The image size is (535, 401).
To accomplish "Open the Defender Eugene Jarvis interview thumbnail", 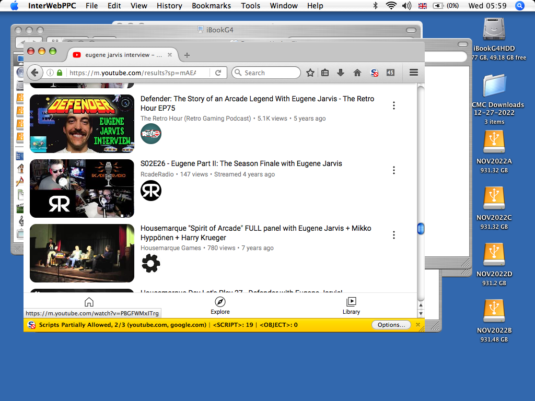I will (82, 123).
